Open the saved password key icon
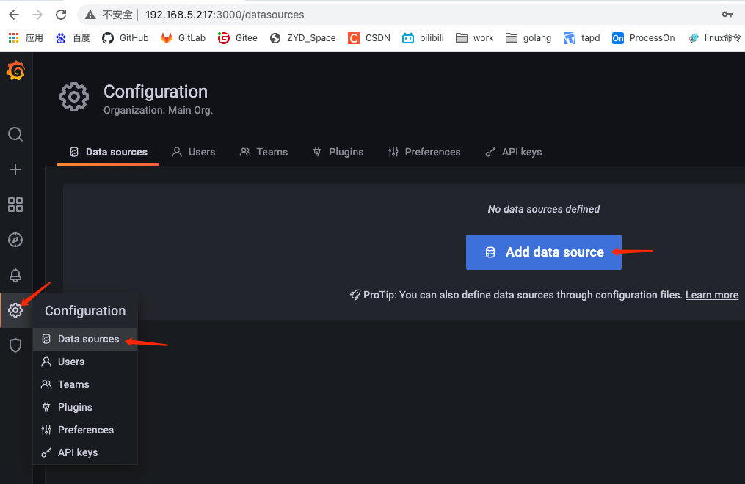 click(727, 15)
